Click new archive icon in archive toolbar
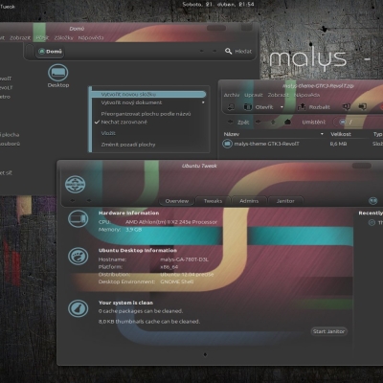 (231, 107)
